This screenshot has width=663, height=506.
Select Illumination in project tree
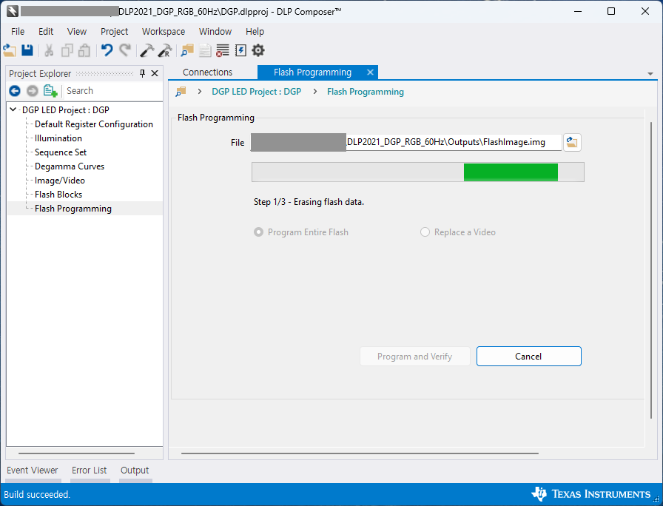(58, 138)
